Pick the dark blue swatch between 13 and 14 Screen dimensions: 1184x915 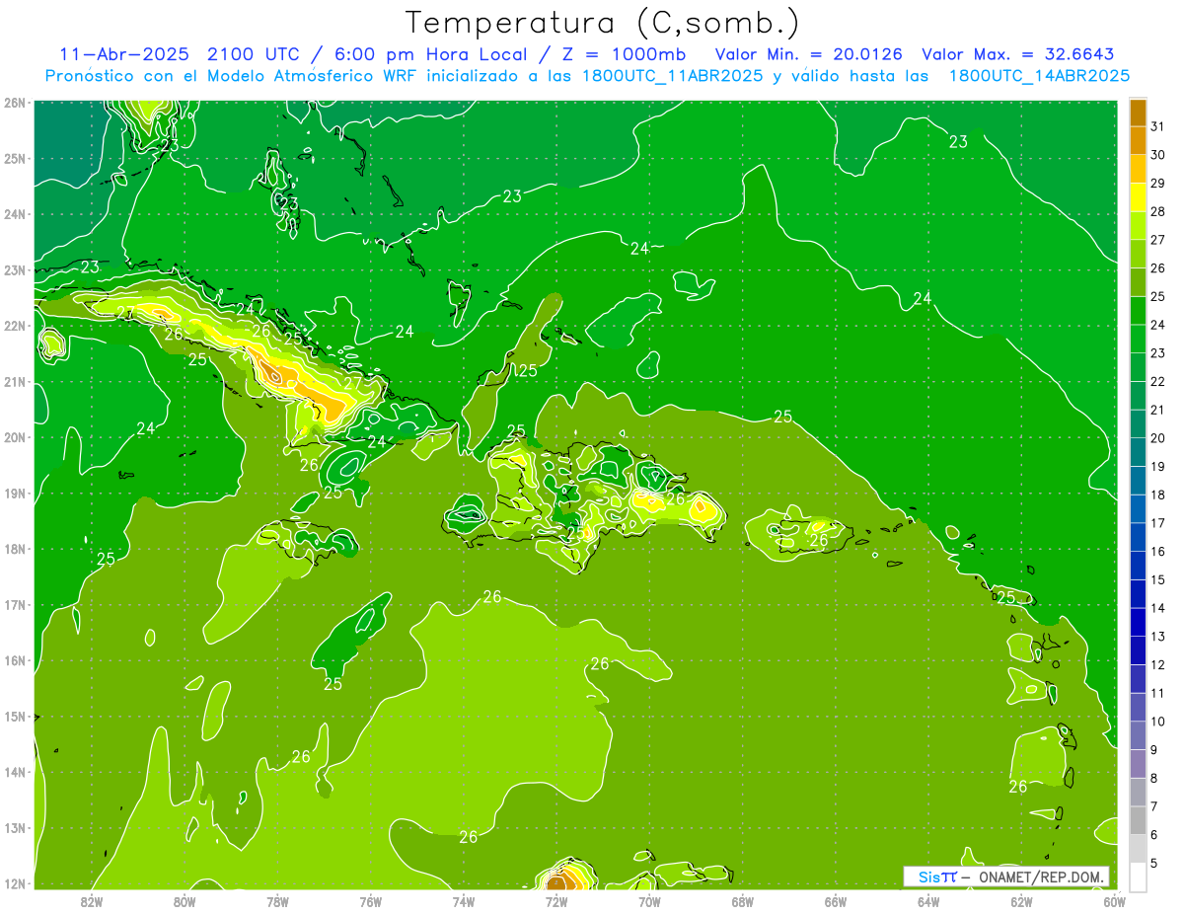pos(1138,622)
